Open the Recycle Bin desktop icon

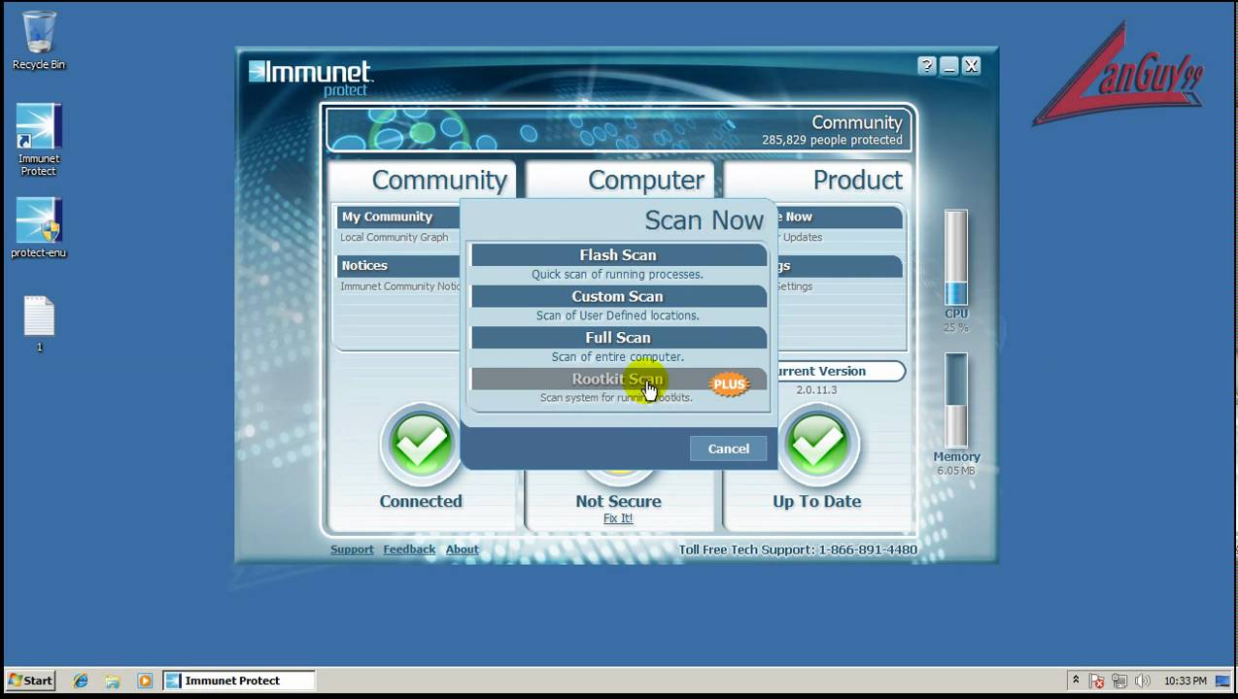(39, 41)
